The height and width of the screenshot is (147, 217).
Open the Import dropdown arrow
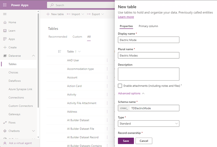pos(83,14)
